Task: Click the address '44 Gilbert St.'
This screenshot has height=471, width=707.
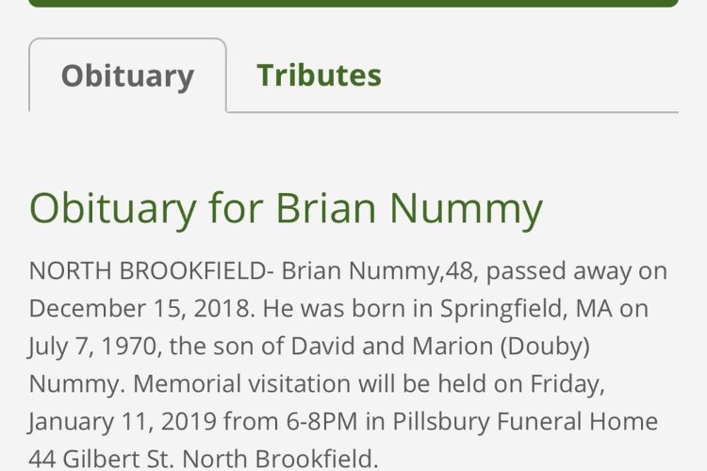Action: click(101, 459)
